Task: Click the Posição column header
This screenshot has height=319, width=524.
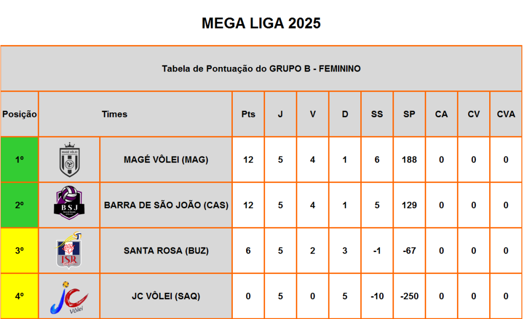Action: pyautogui.click(x=19, y=114)
